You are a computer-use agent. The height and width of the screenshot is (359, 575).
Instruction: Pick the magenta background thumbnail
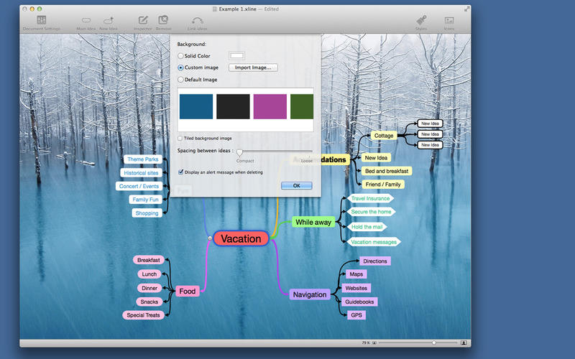(270, 106)
